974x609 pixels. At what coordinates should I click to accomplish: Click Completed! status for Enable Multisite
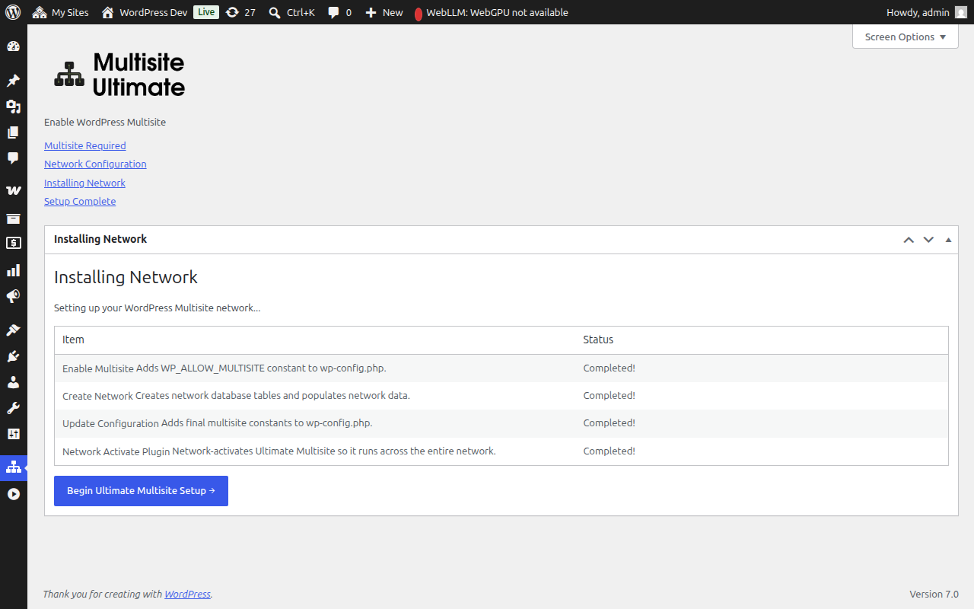pos(609,368)
